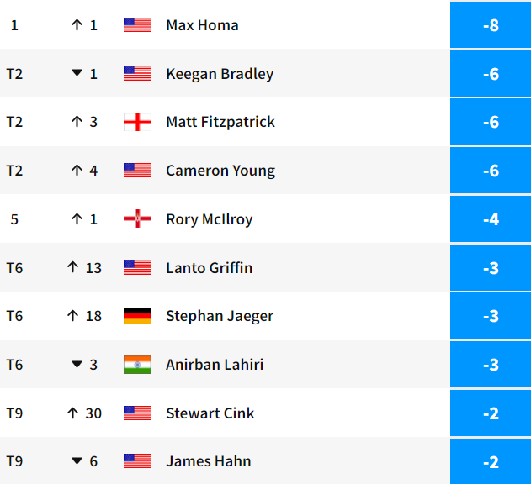Image resolution: width=531 pixels, height=484 pixels.
Task: Click Rory McIlroy's -4 score cell
Action: click(x=491, y=219)
